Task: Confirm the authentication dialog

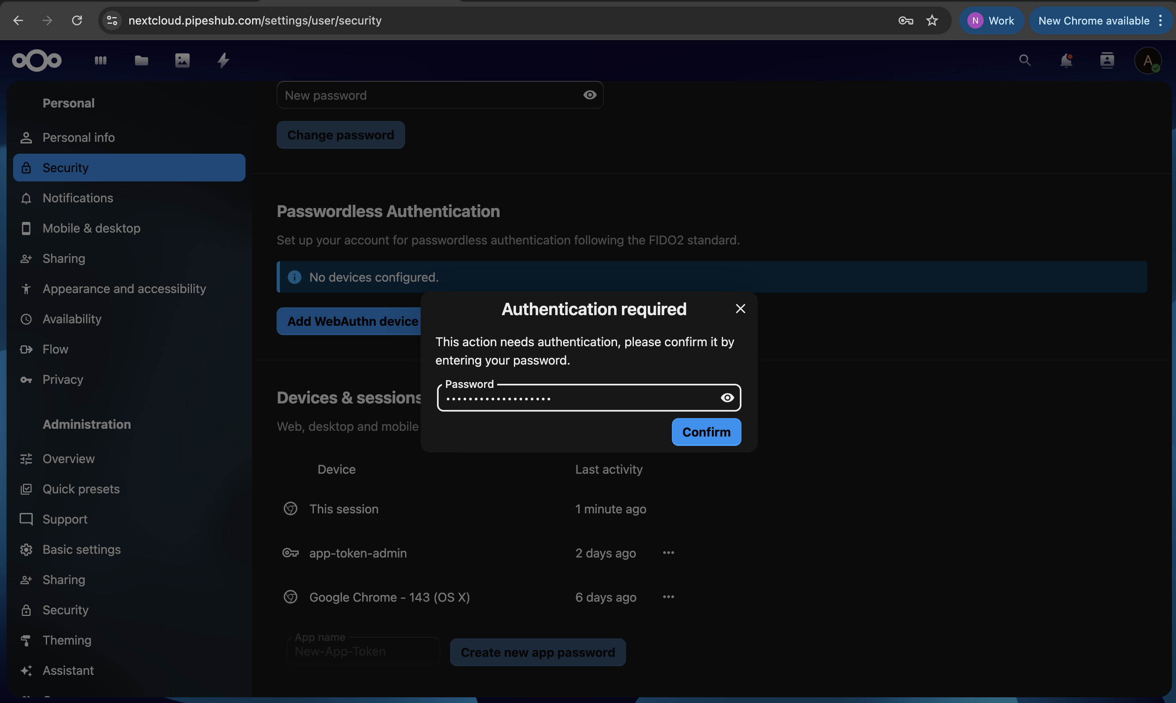Action: coord(705,432)
